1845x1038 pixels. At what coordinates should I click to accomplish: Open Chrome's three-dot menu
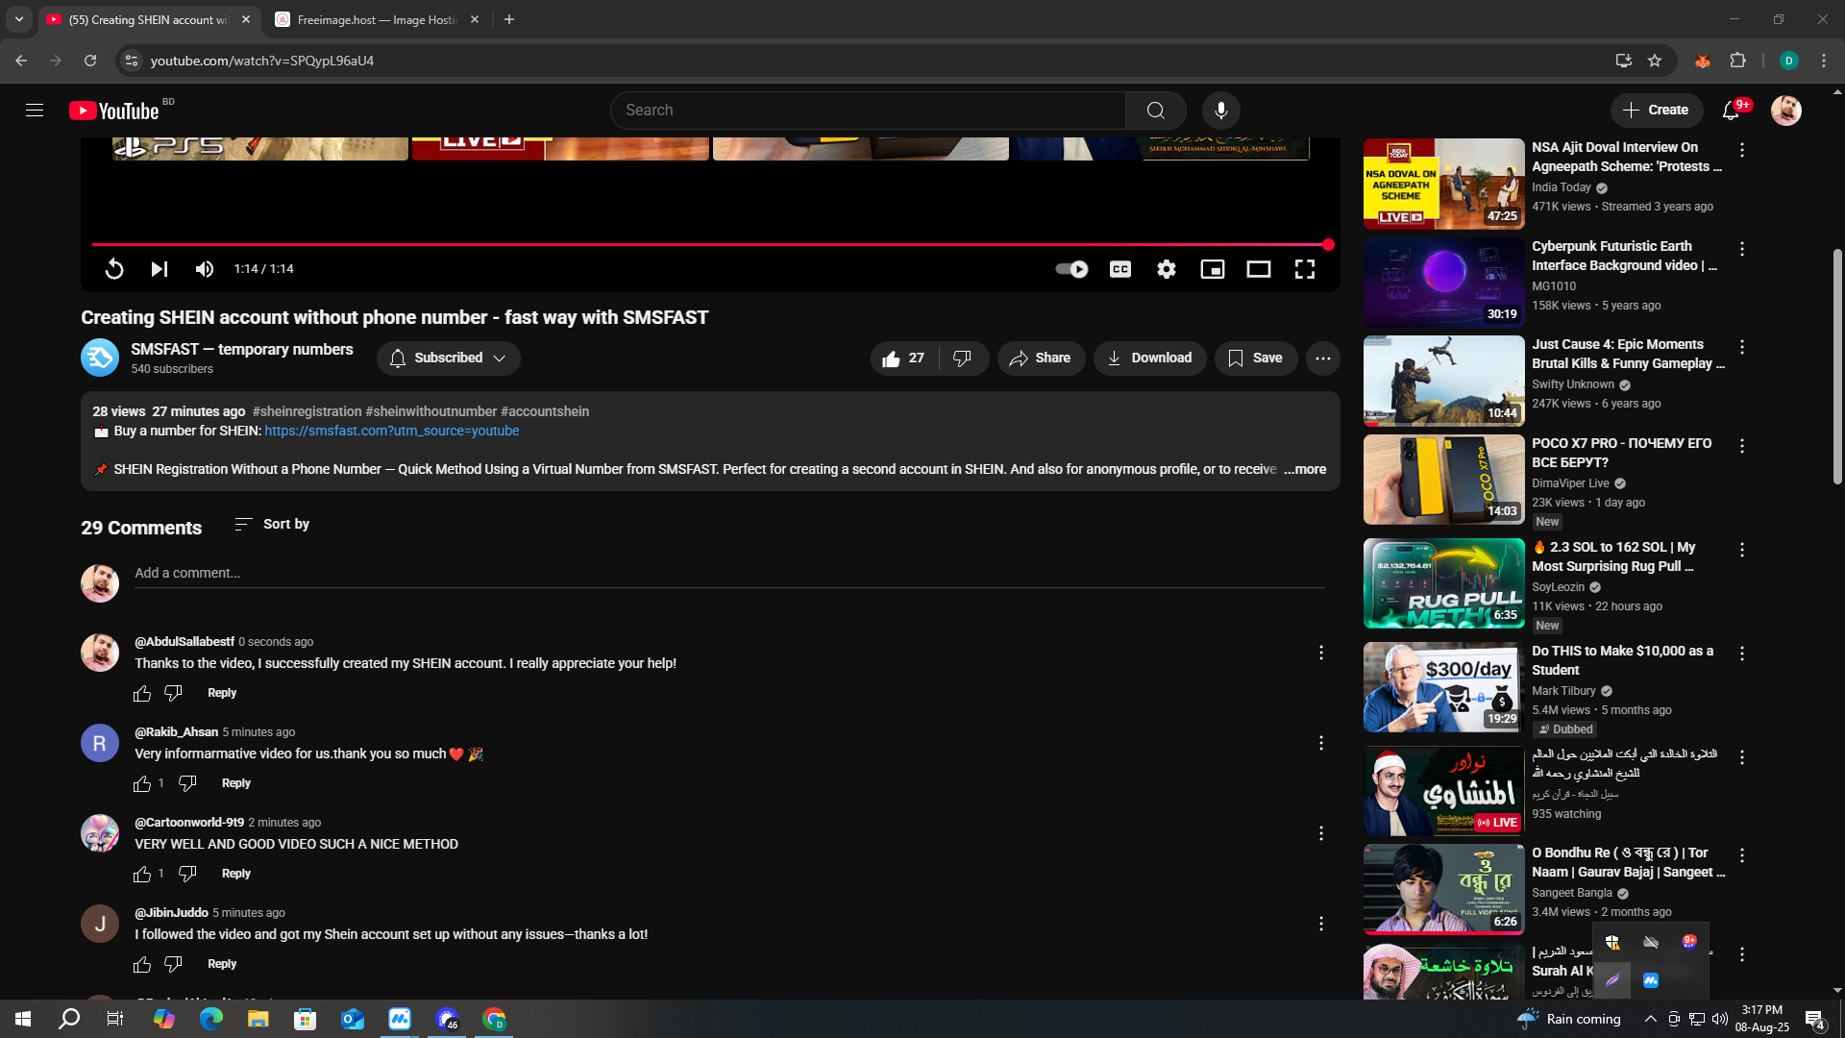[1824, 61]
